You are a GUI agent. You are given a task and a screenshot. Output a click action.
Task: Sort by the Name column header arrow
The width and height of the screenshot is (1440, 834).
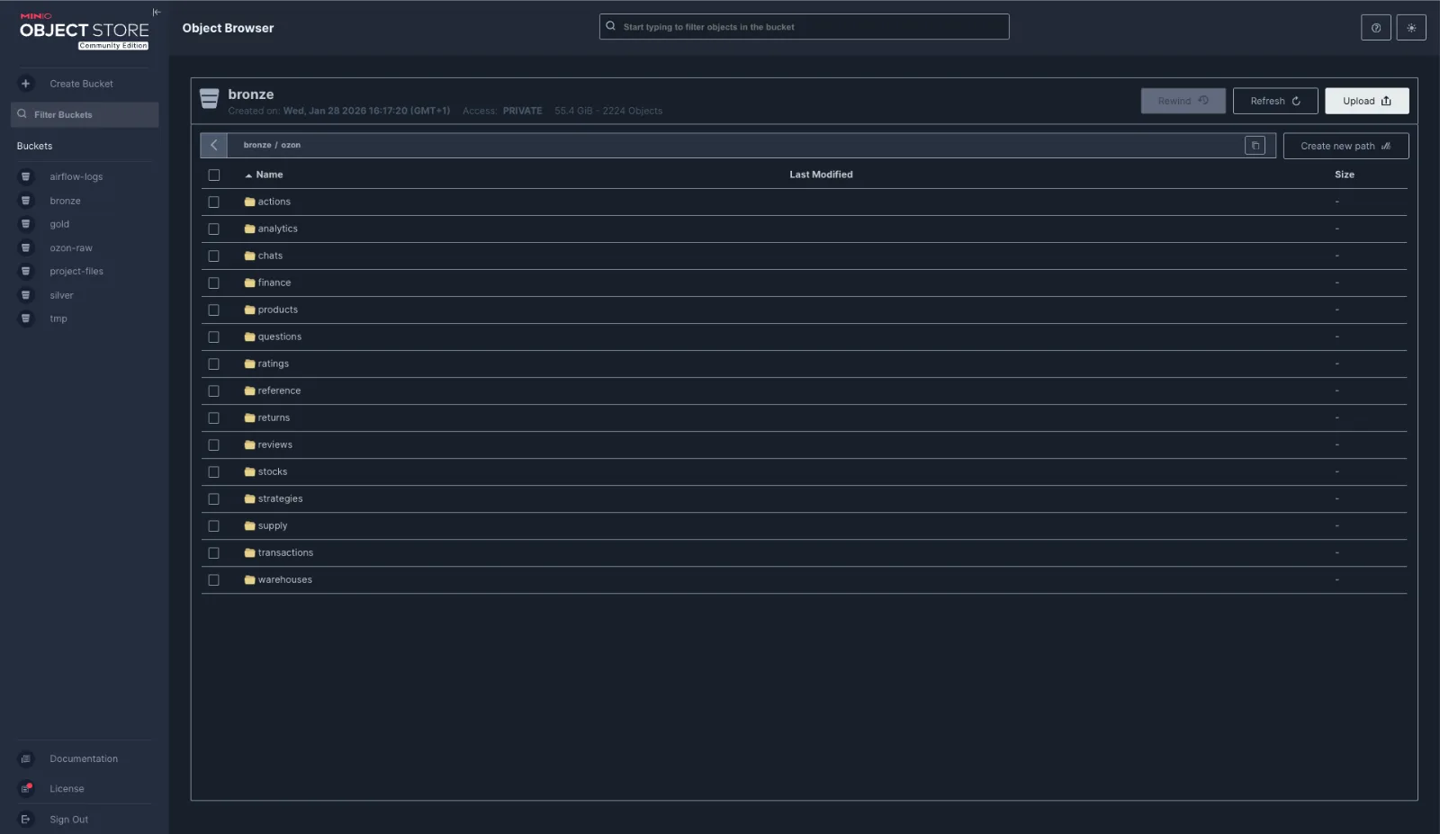(x=248, y=175)
